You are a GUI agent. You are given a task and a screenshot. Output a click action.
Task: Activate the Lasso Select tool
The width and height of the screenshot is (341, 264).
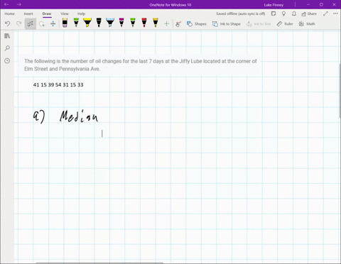pos(42,23)
